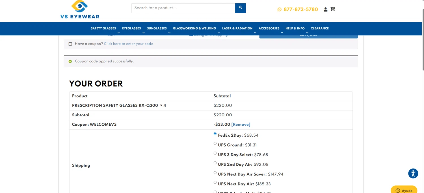Click 'Coupon code applied successfully' message
The height and width of the screenshot is (193, 424).
(104, 61)
